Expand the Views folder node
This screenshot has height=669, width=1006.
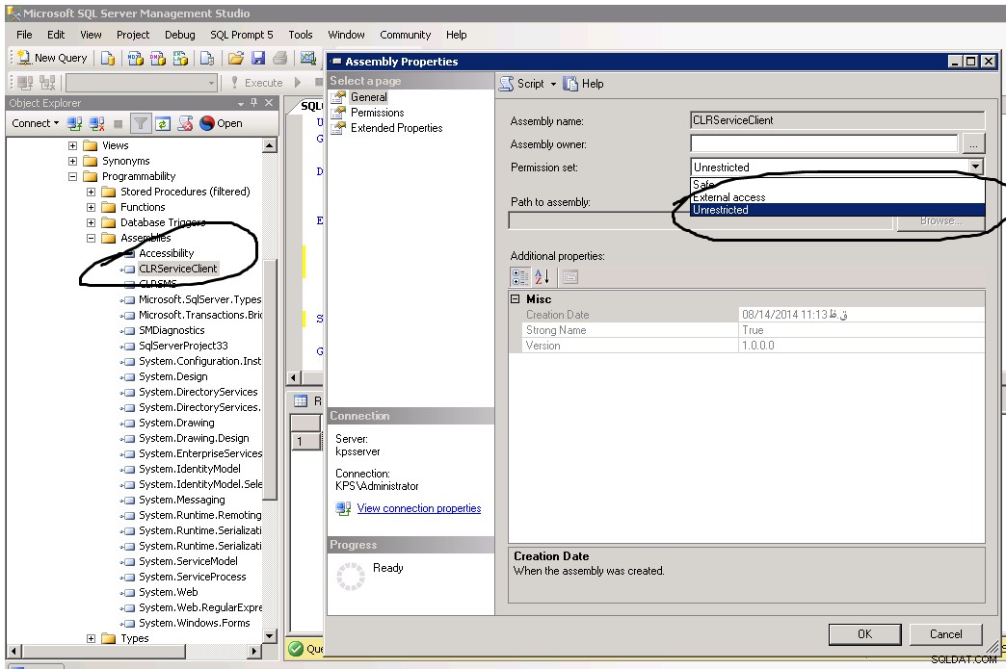[x=72, y=145]
